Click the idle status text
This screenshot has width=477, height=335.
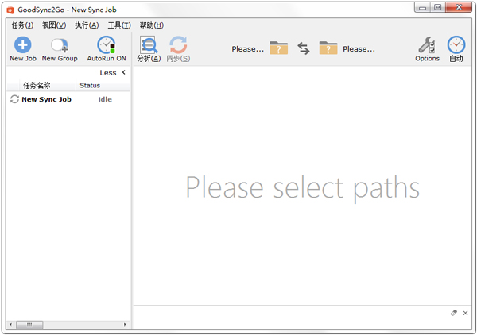(105, 99)
